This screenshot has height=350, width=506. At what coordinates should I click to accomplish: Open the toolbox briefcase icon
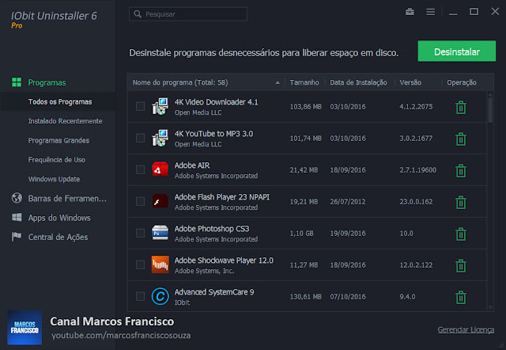click(410, 12)
